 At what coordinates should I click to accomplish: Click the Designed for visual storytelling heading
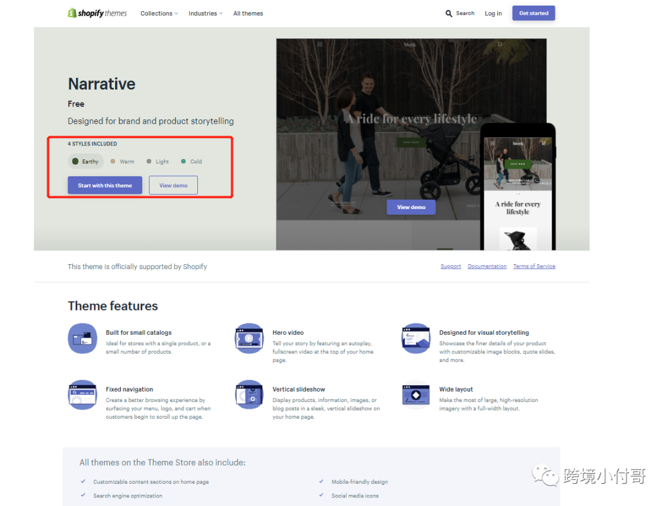[x=484, y=333]
